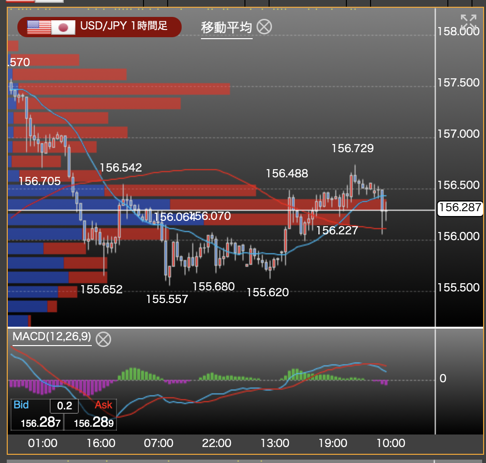Screen dimensions: 486x463
Task: Click the current price tag on the price axis
Action: [459, 208]
